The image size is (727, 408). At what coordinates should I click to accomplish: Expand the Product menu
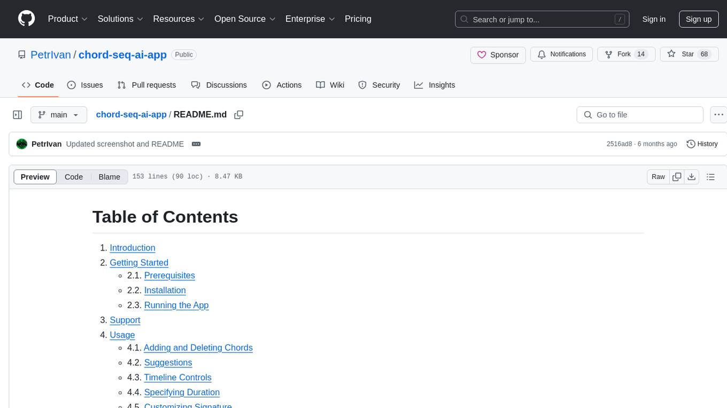pyautogui.click(x=68, y=19)
